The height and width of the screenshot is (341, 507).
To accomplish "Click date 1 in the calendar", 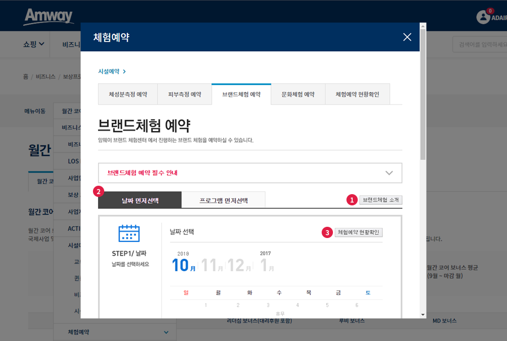I will (x=206, y=305).
